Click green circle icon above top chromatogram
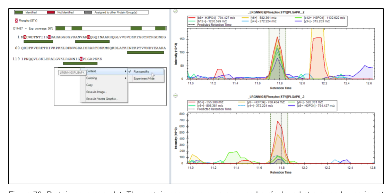 click(x=175, y=11)
